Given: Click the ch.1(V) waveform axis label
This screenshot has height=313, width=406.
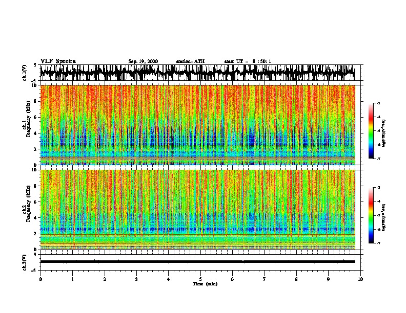Looking at the screenshot, I should tap(25, 73).
